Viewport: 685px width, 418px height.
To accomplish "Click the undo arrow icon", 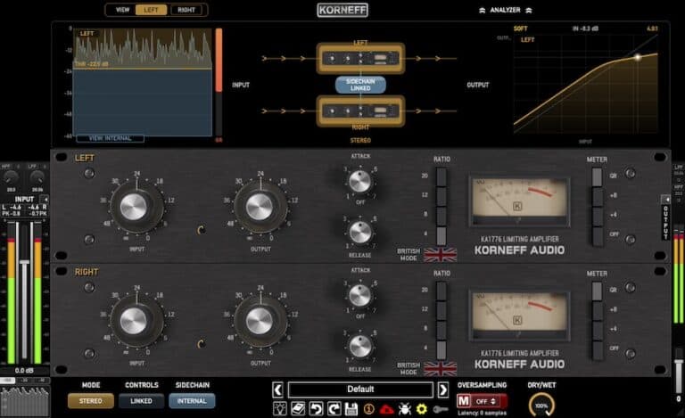I will pyautogui.click(x=316, y=409).
